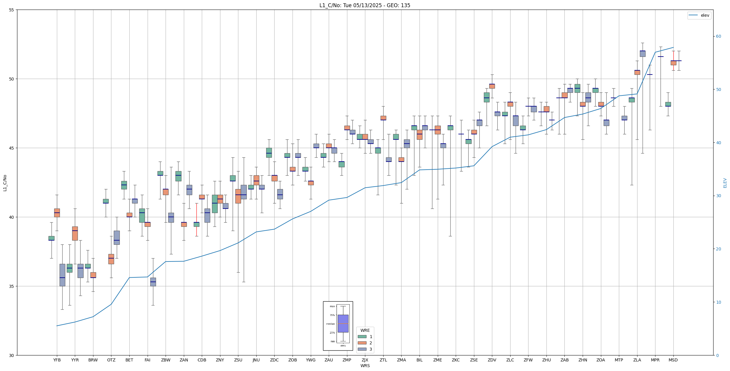Click the orange WRE 2 legend swatch

pos(362,343)
